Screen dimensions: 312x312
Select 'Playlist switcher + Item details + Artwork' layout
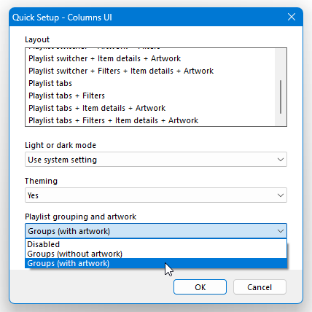150,58
